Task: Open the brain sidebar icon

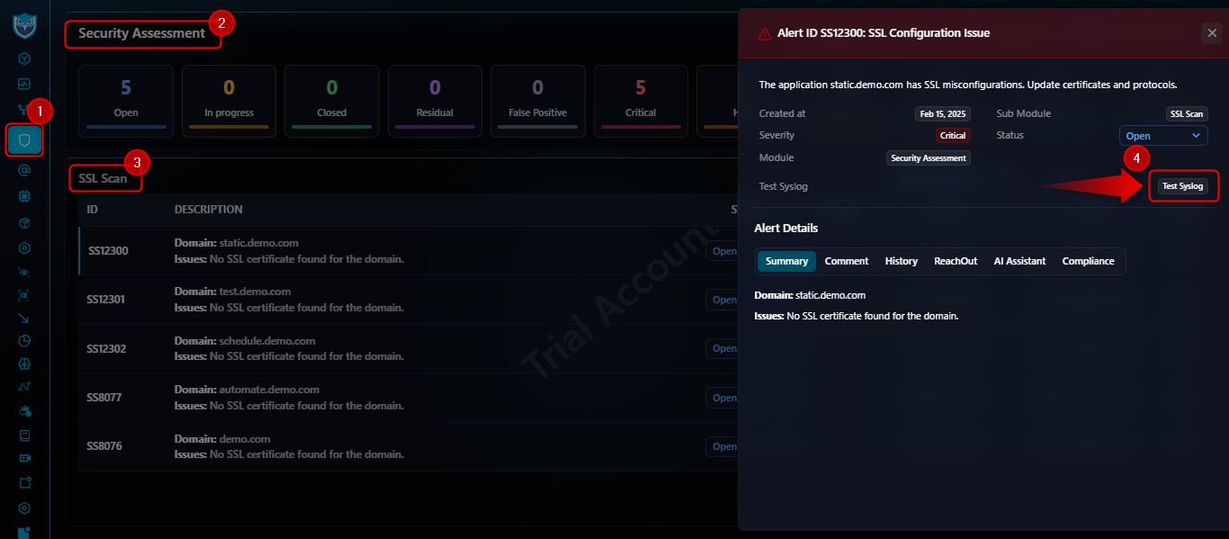Action: 25,364
